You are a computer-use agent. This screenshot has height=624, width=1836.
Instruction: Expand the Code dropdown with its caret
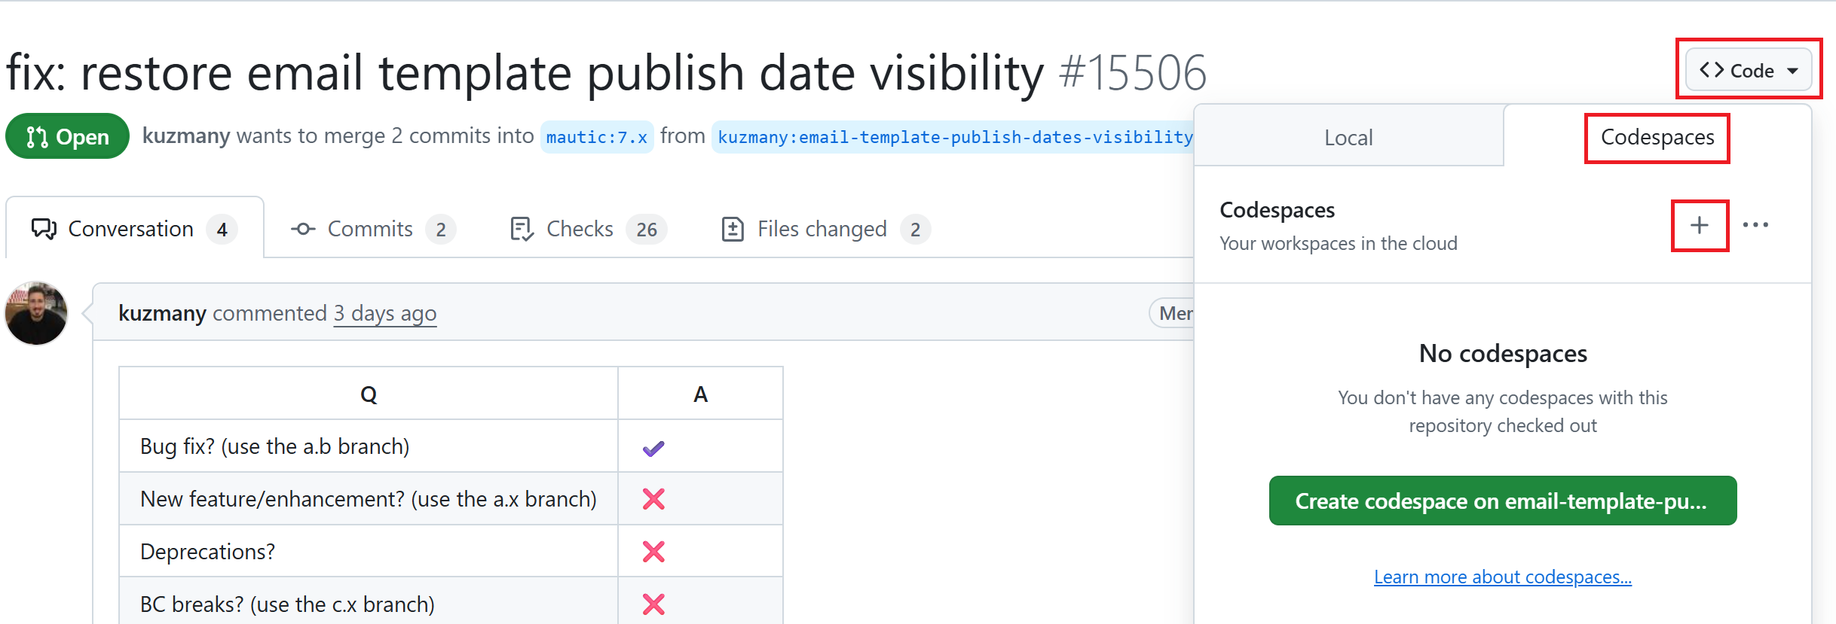1793,70
